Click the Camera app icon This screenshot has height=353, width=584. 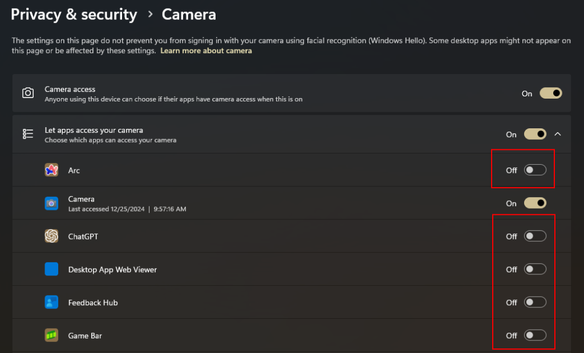point(51,203)
